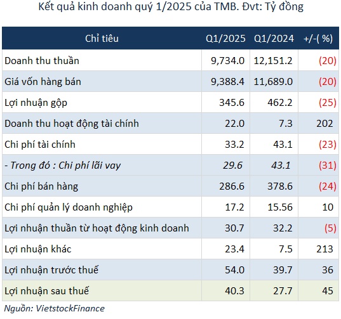This screenshot has width=341, height=319.
Task: Select Q1/2025 value 9,734.0
Action: tap(227, 61)
